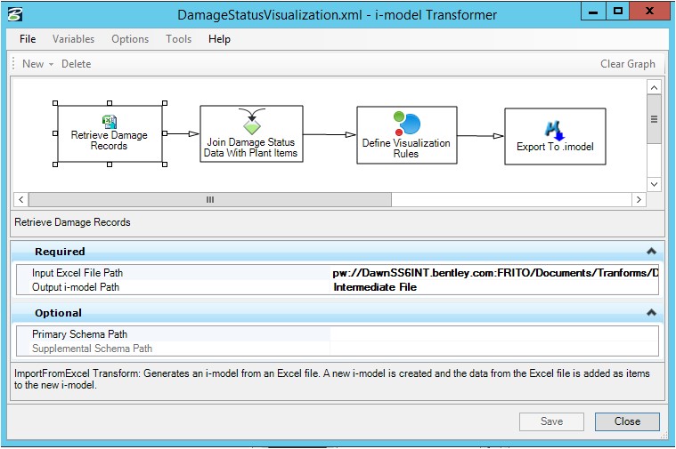Select the Define Visualization Rules node label
The width and height of the screenshot is (676, 449).
[x=406, y=148]
